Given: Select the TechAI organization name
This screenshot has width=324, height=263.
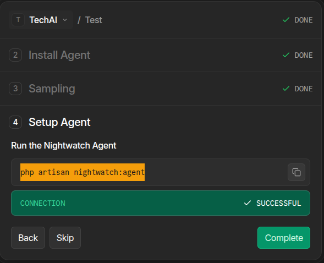Looking at the screenshot, I should pyautogui.click(x=43, y=20).
